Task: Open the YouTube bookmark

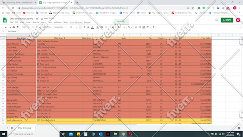Action: [x=28, y=13]
